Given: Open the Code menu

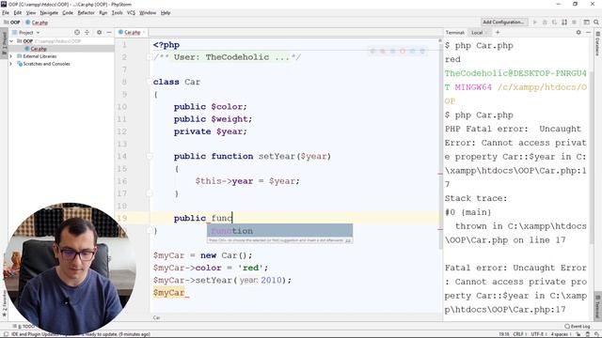Looking at the screenshot, I should click(68, 12).
